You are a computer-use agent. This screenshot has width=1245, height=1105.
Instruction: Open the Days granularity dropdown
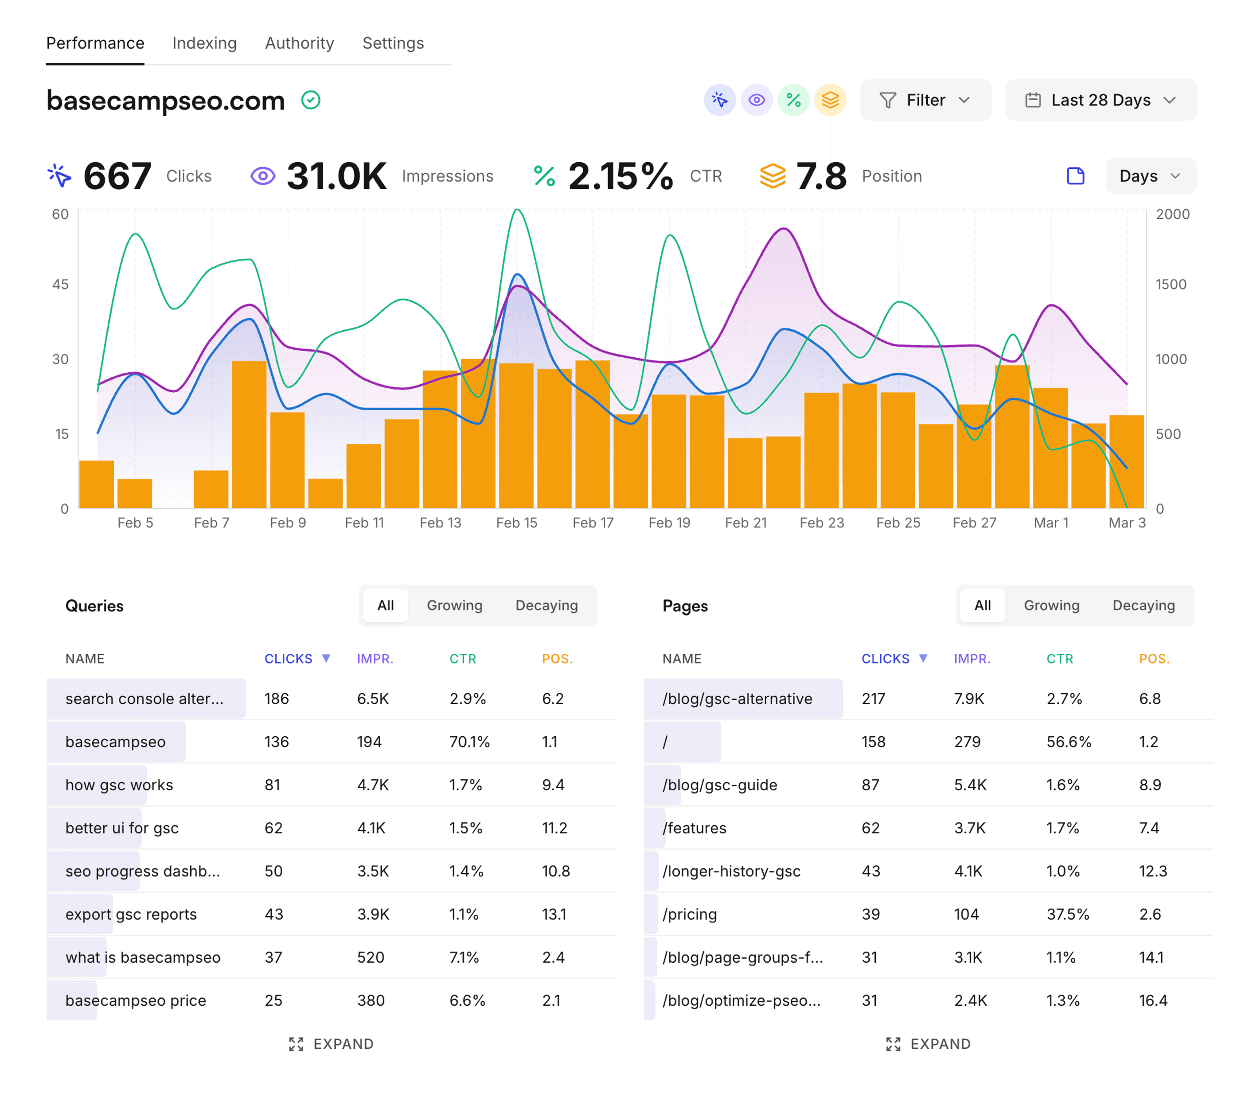1150,176
